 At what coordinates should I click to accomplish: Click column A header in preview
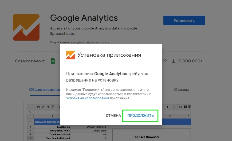click(x=52, y=116)
